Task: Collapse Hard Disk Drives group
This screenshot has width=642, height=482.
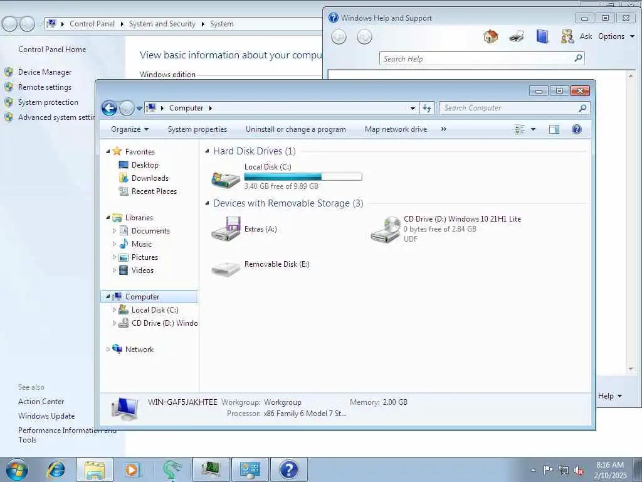Action: (x=207, y=151)
